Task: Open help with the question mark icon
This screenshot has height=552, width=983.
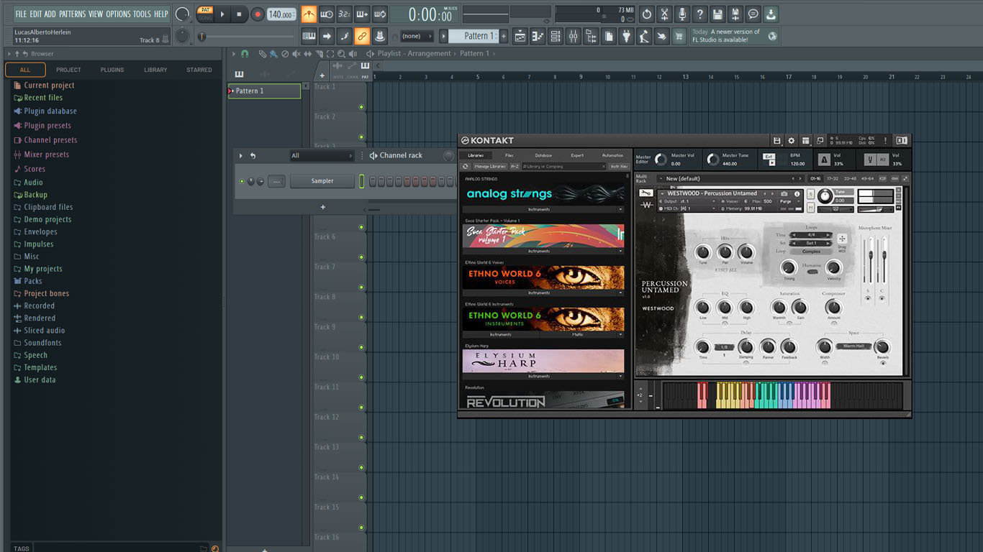Action: tap(699, 14)
